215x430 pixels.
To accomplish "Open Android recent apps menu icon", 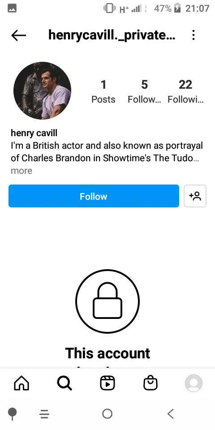I will pos(44,413).
